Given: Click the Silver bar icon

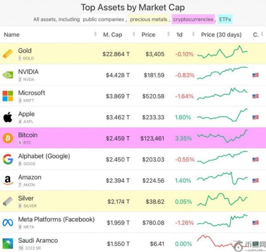Looking at the screenshot, I should click(8, 201).
